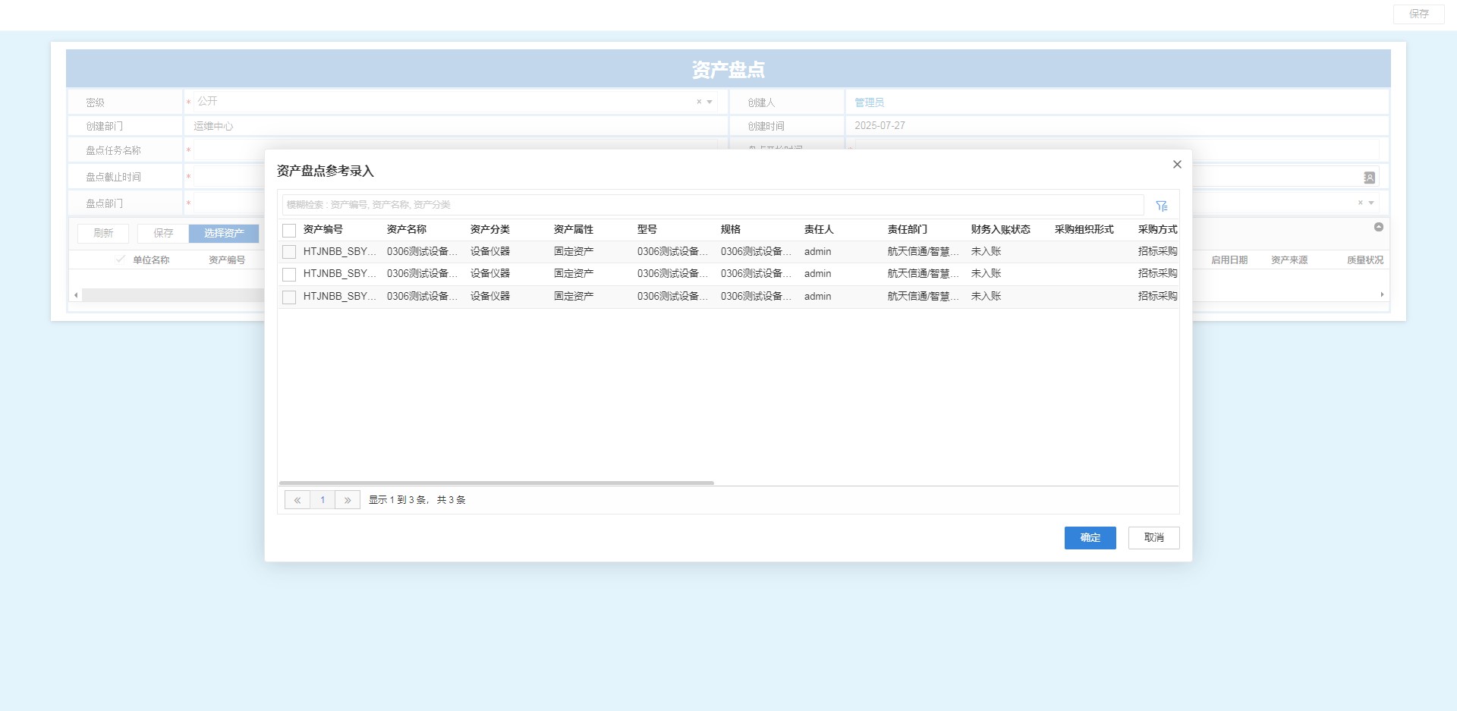Click the background grid's horizontal scrollbar
The height and width of the screenshot is (711, 1457).
173,294
